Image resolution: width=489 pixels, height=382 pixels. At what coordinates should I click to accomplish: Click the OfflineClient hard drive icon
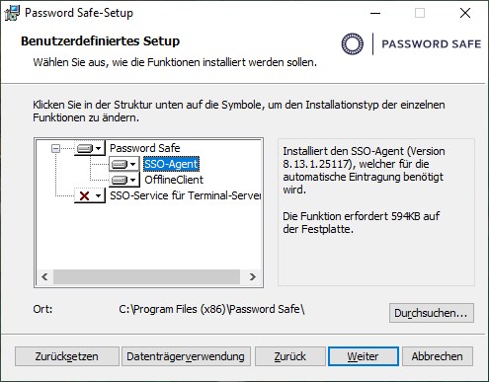[120, 180]
